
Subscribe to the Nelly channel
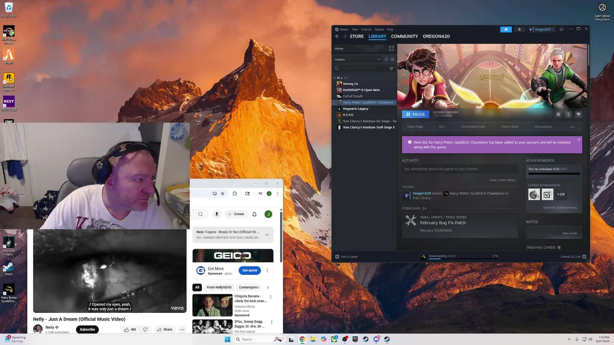click(87, 330)
